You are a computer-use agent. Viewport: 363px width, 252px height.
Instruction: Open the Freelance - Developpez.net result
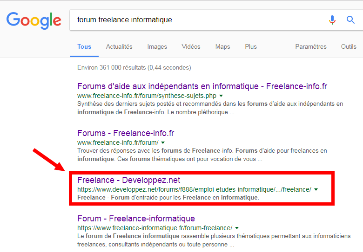[x=129, y=180]
